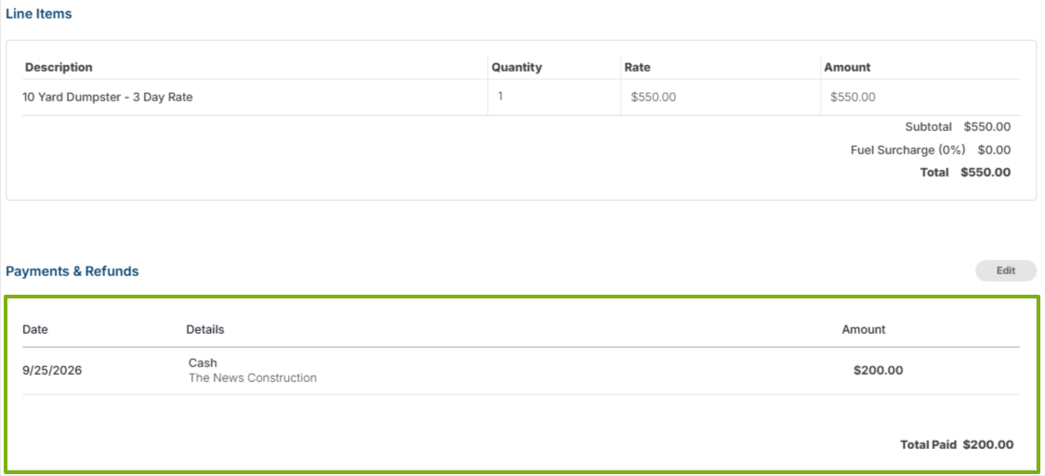1045x476 pixels.
Task: Click the Edit button for Payments & Refunds
Action: pyautogui.click(x=1006, y=271)
